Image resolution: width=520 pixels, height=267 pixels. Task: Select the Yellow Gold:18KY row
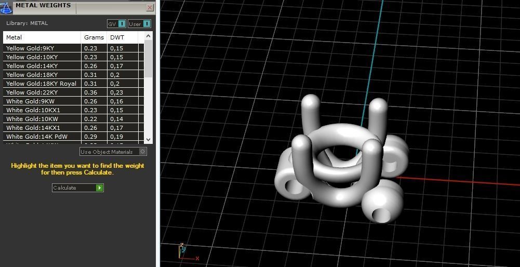pos(74,75)
